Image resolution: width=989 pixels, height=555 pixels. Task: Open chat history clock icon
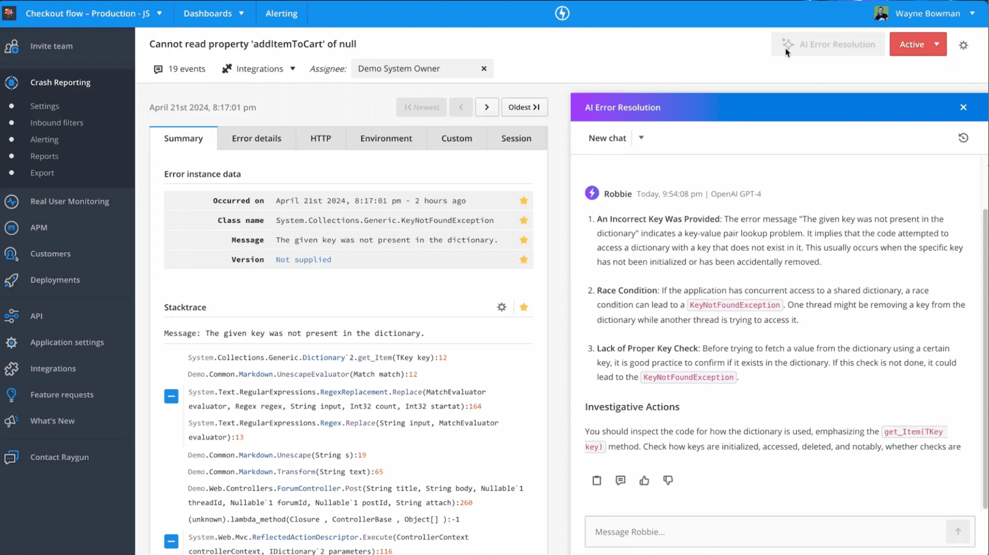pyautogui.click(x=963, y=138)
